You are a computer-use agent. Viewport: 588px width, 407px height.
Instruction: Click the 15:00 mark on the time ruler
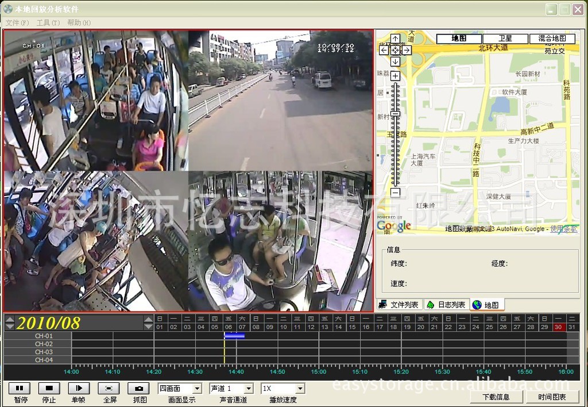[319, 372]
